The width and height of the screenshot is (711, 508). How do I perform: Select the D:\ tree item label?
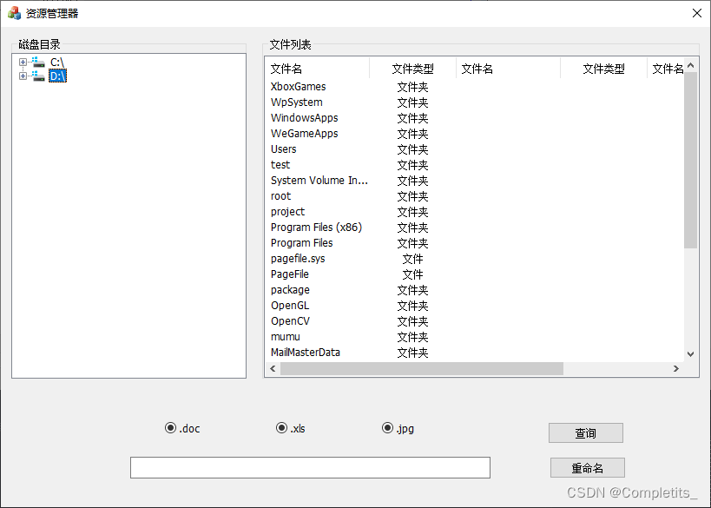click(x=57, y=76)
